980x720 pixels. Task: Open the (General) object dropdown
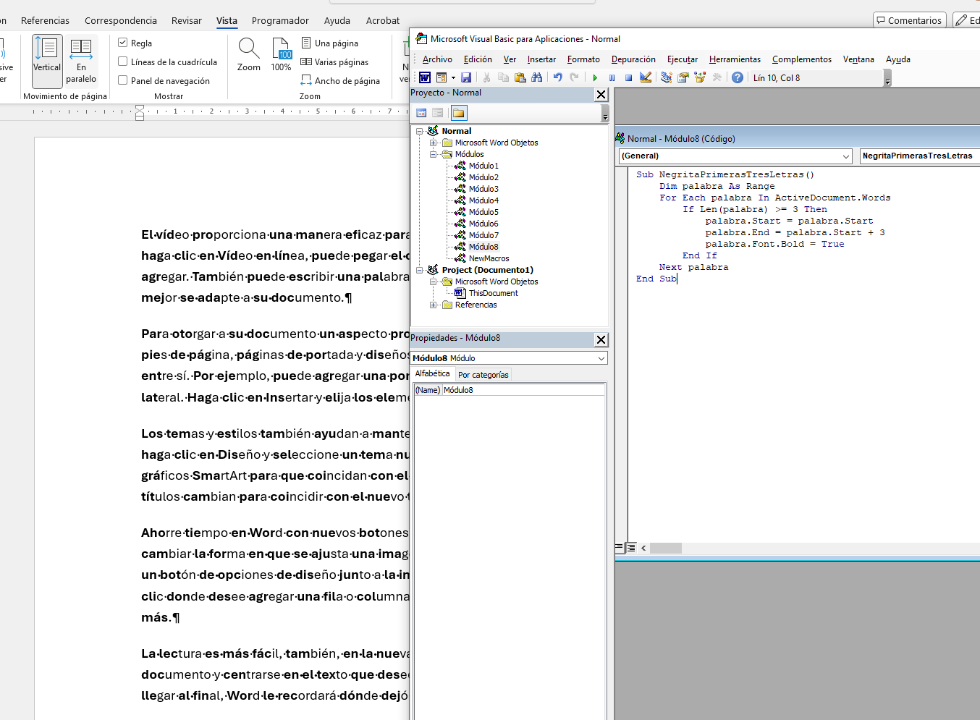[846, 156]
